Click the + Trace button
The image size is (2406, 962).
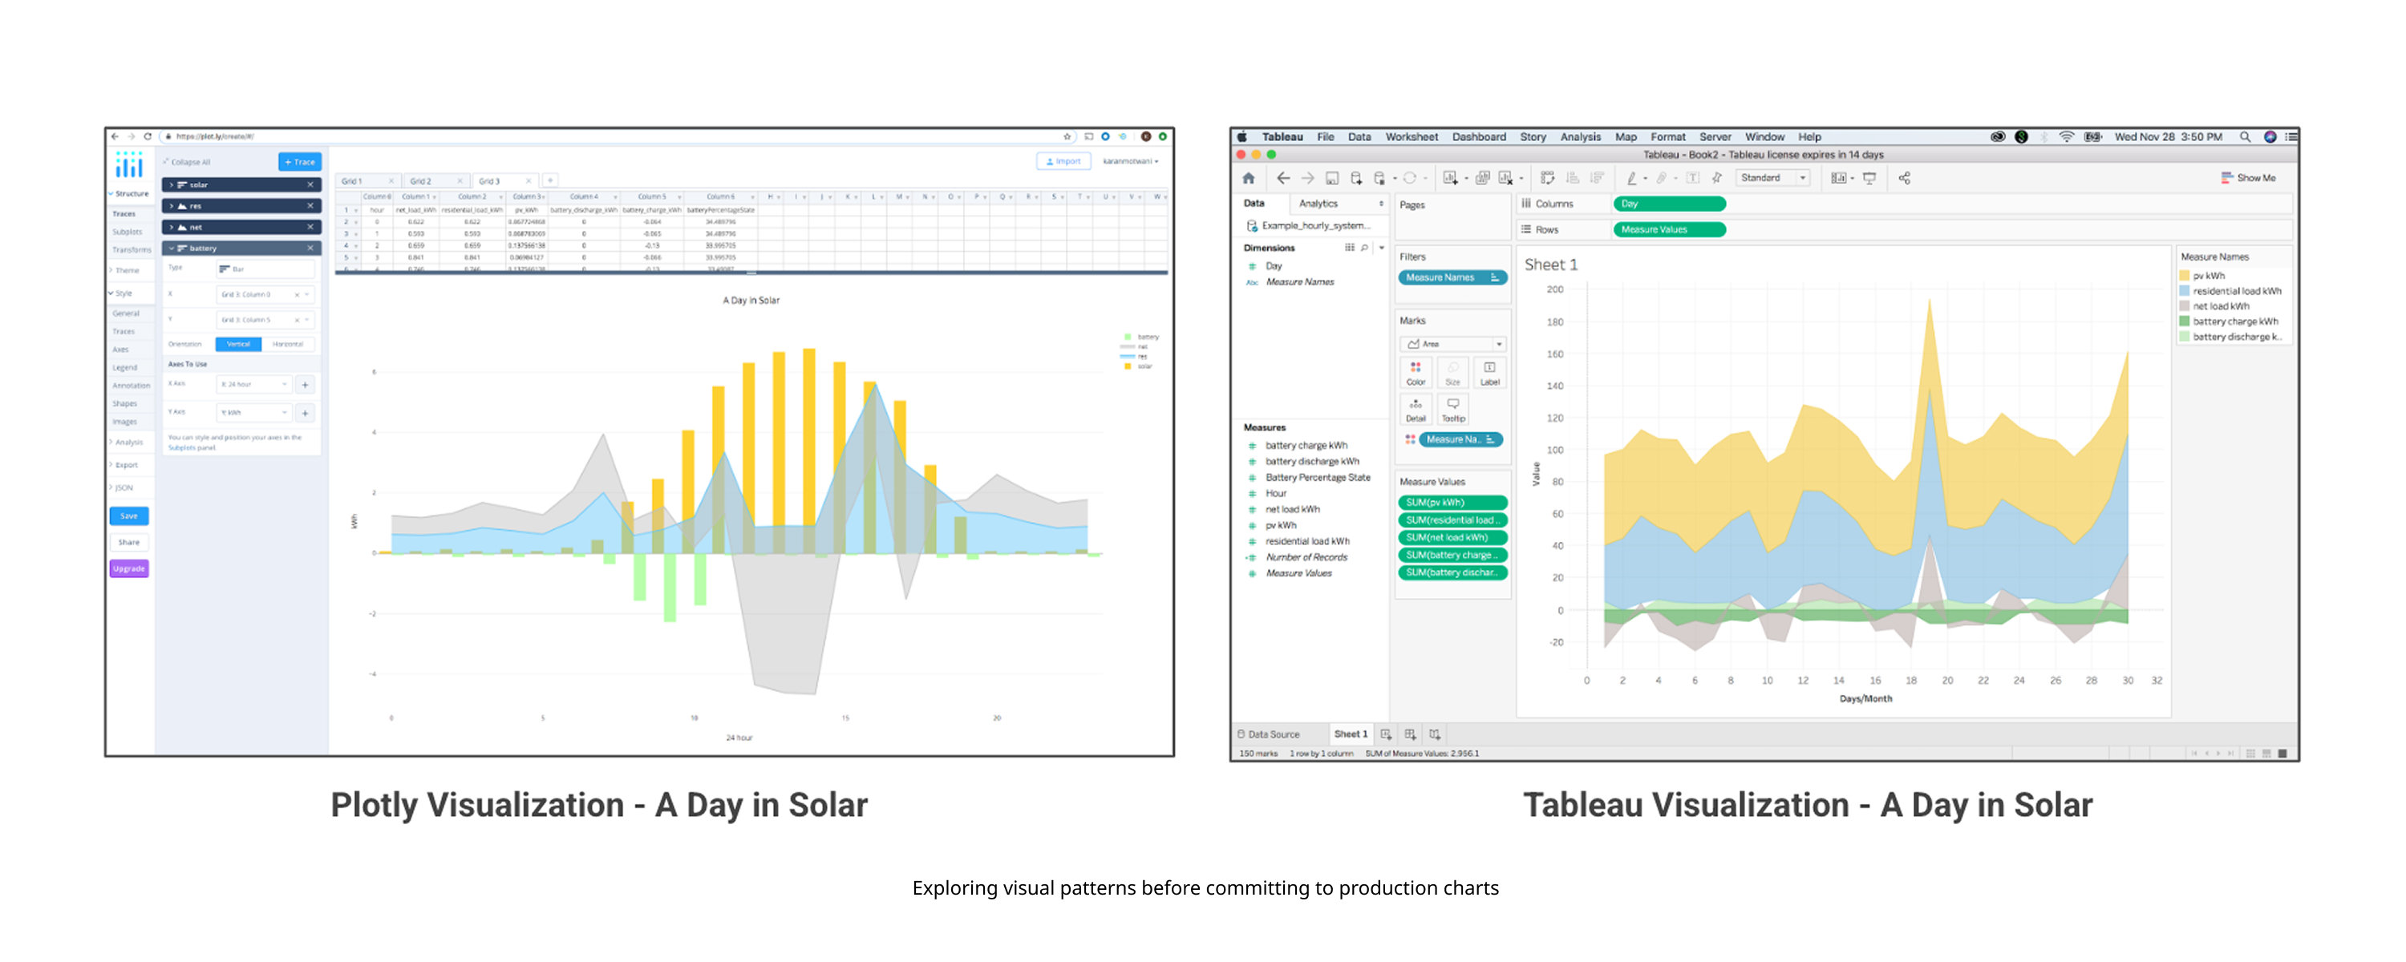coord(299,162)
